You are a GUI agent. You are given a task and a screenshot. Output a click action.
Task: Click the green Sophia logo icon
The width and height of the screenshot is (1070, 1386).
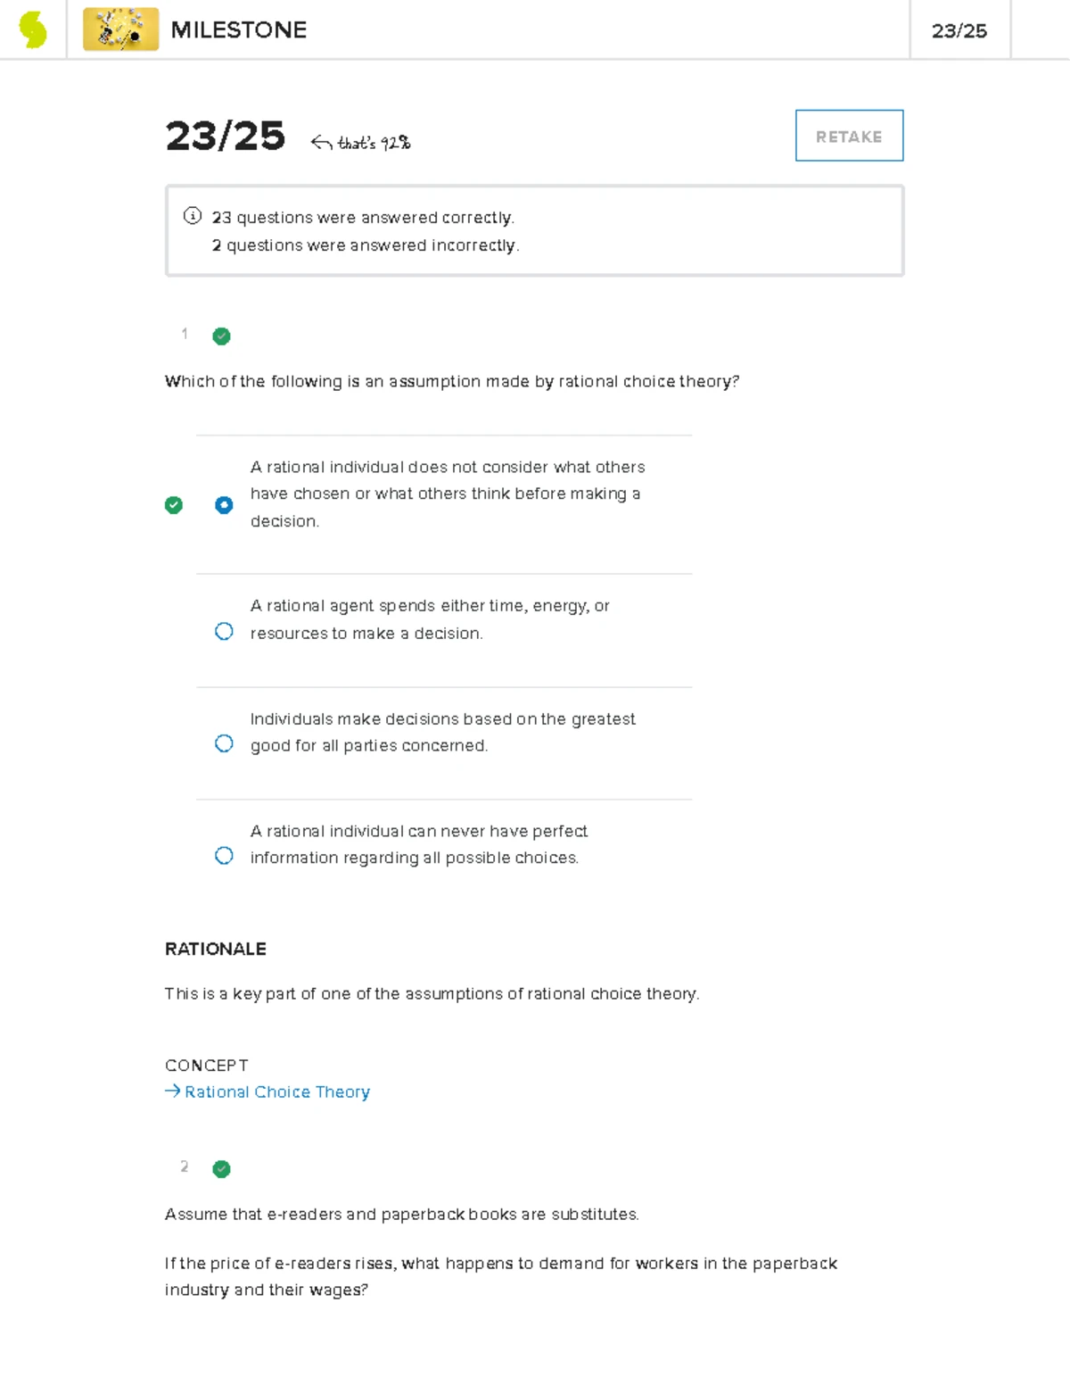(x=33, y=29)
